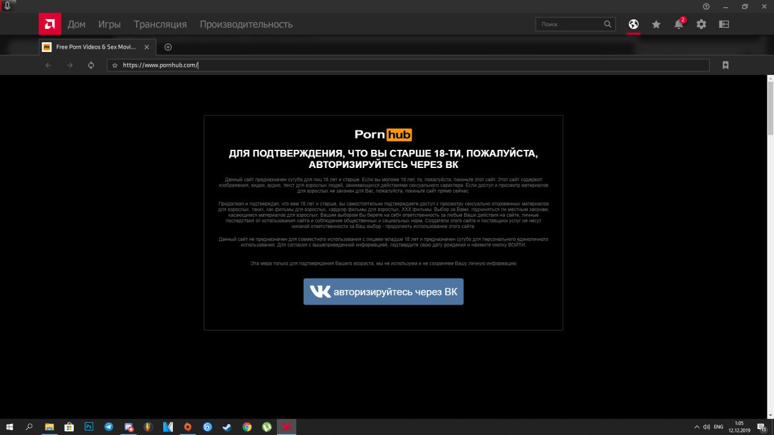Viewport: 774px width, 435px height.
Task: Open Discord from taskbar
Action: point(128,427)
